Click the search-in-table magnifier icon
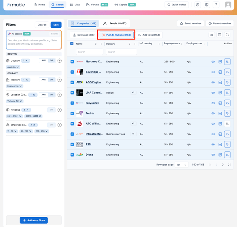This screenshot has width=237, height=227. click(x=212, y=35)
